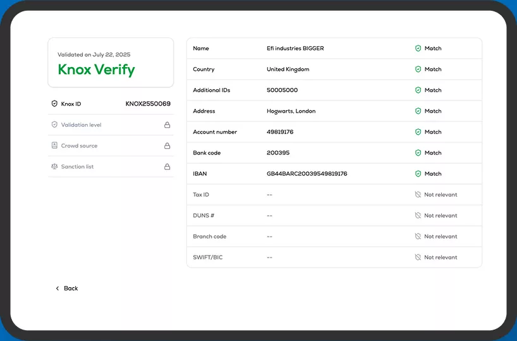Click the lock icon for Validation level
Image resolution: width=517 pixels, height=341 pixels.
(x=167, y=125)
